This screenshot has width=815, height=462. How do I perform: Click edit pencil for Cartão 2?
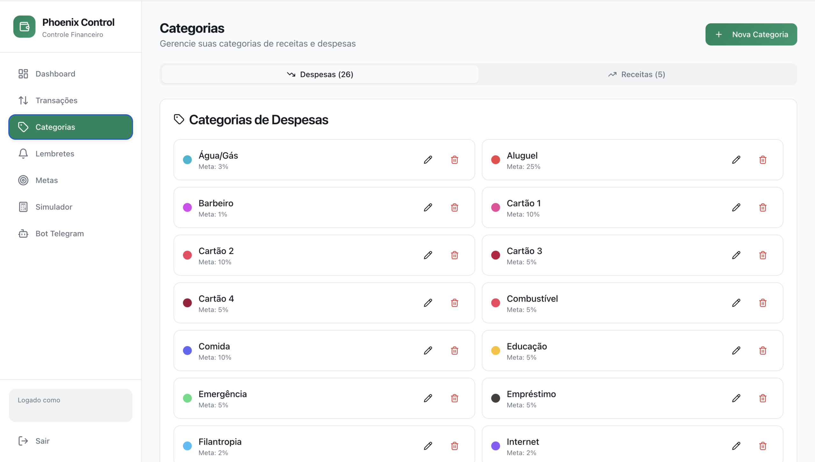(x=428, y=255)
